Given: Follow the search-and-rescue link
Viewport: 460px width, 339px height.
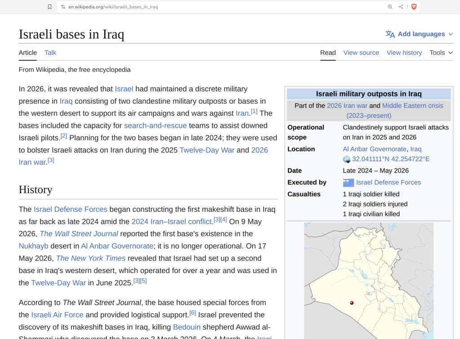Looking at the screenshot, I should (x=155, y=125).
